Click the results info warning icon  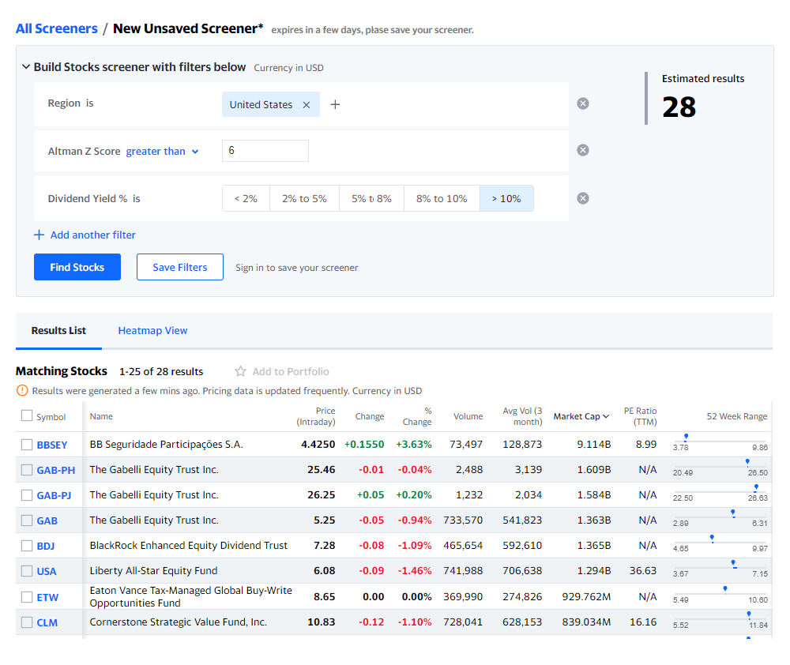coord(22,390)
